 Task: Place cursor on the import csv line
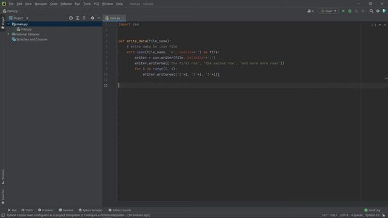click(129, 24)
